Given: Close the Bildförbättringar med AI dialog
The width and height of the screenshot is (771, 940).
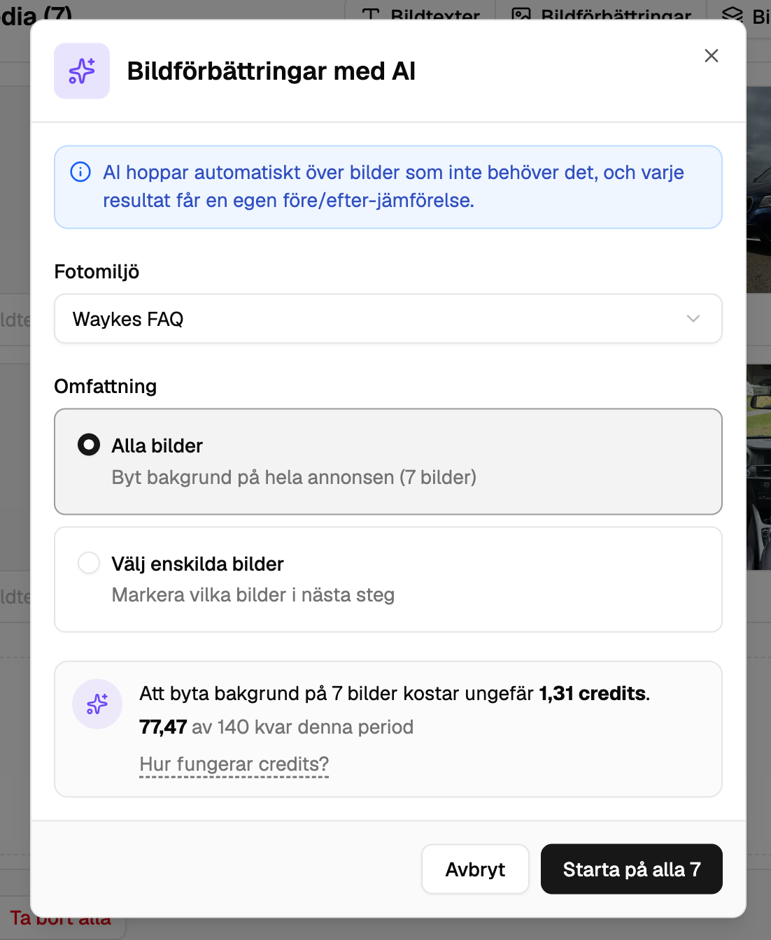Looking at the screenshot, I should click(712, 56).
